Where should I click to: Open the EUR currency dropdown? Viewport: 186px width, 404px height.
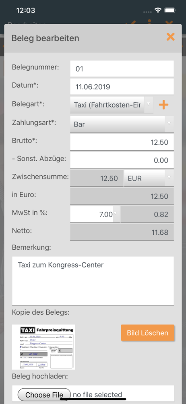point(149,178)
